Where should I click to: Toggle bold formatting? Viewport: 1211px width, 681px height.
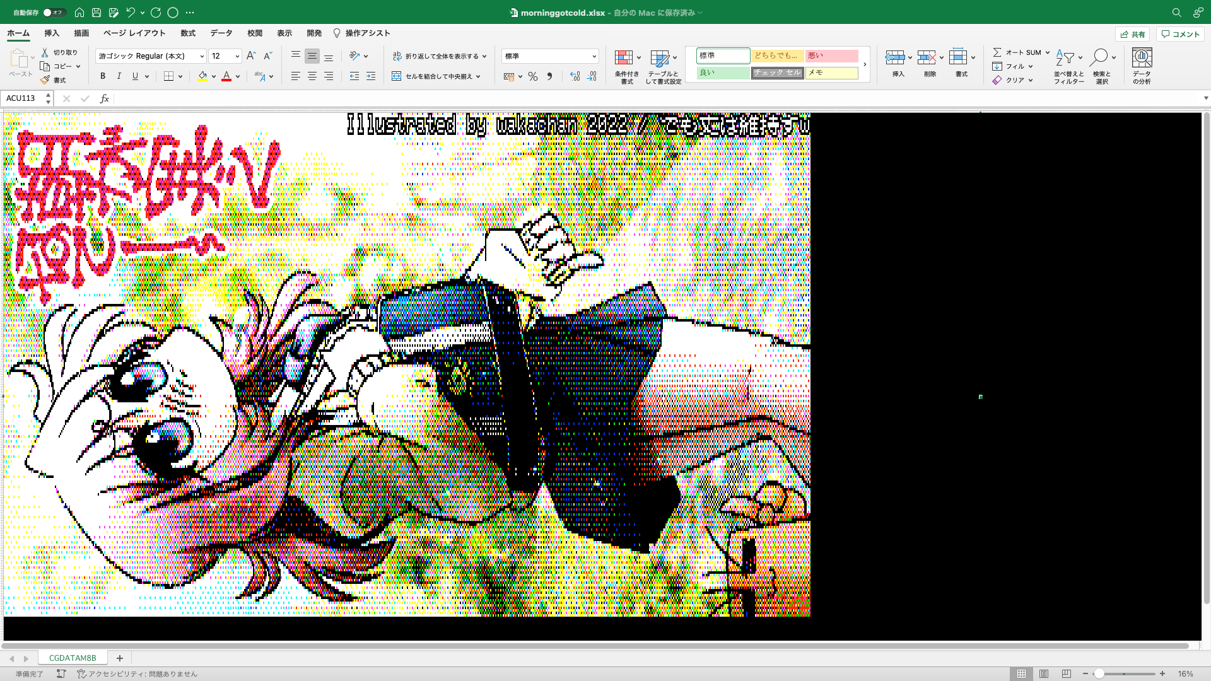pyautogui.click(x=103, y=76)
